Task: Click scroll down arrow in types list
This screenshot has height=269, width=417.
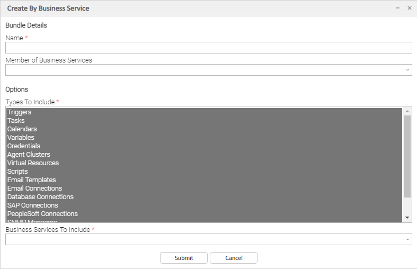Action: click(407, 218)
